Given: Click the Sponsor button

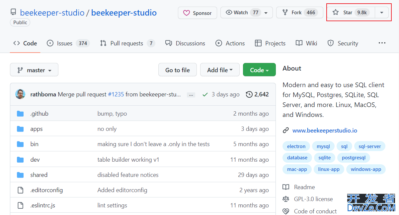Looking at the screenshot, I should pos(198,13).
